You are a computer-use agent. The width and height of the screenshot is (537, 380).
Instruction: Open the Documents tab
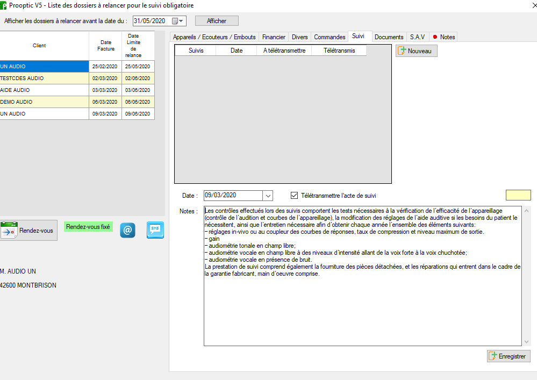point(389,37)
